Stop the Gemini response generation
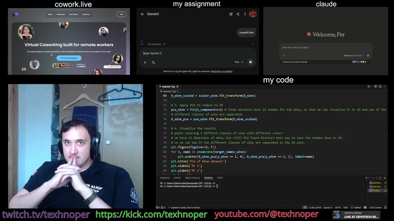 251,62
